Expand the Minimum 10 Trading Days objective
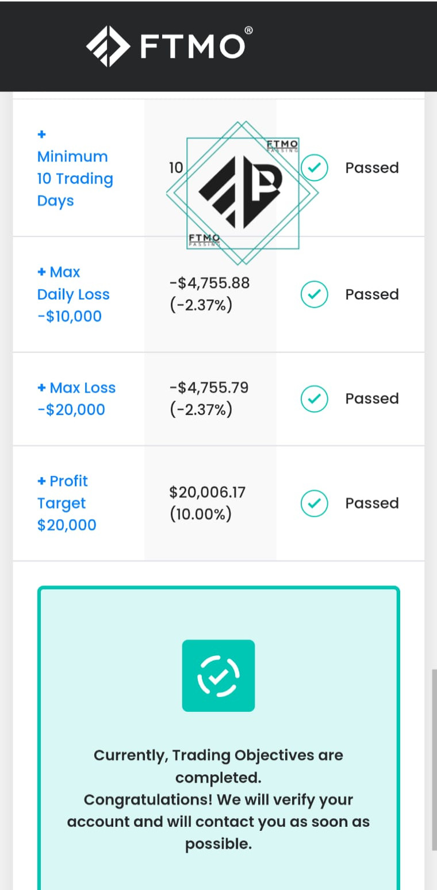 coord(75,168)
